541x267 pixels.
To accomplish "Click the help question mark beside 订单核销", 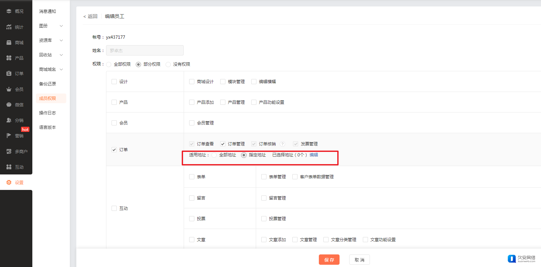I will pos(282,144).
